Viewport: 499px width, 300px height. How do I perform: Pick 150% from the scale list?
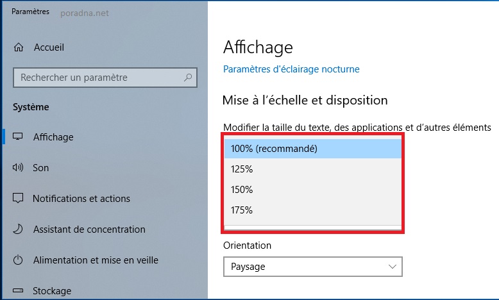pos(312,190)
